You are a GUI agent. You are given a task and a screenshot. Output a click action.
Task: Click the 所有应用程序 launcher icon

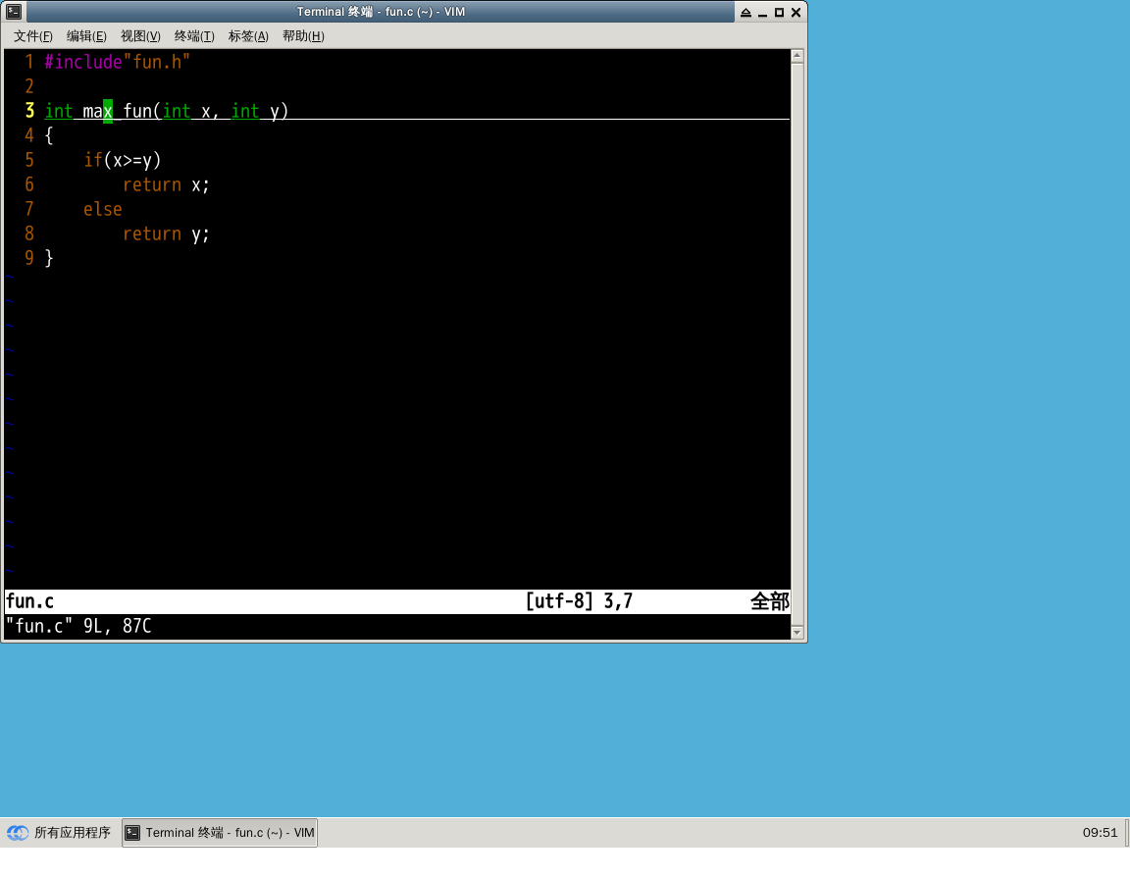[18, 833]
